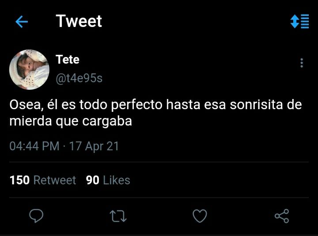Viewport: 318px width, 236px height.
Task: Open the @t4e95s handle
Action: pyautogui.click(x=79, y=78)
